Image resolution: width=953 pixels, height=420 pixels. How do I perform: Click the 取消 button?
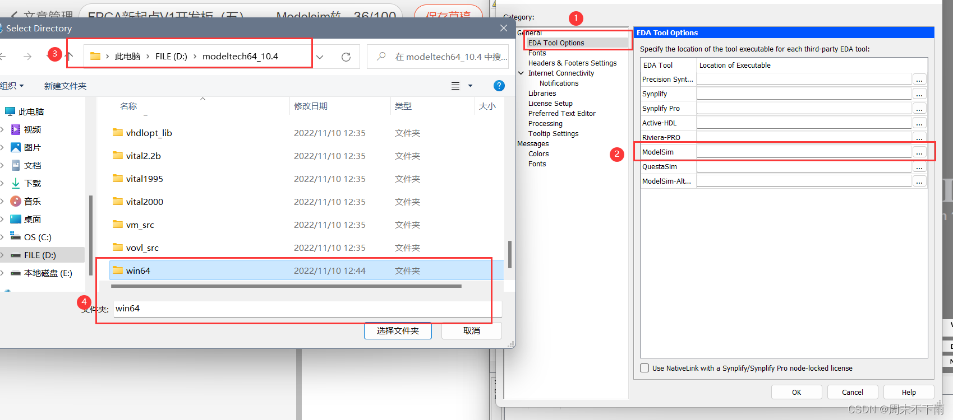472,330
